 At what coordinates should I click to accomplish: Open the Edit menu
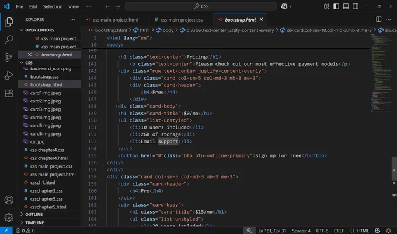pyautogui.click(x=33, y=6)
